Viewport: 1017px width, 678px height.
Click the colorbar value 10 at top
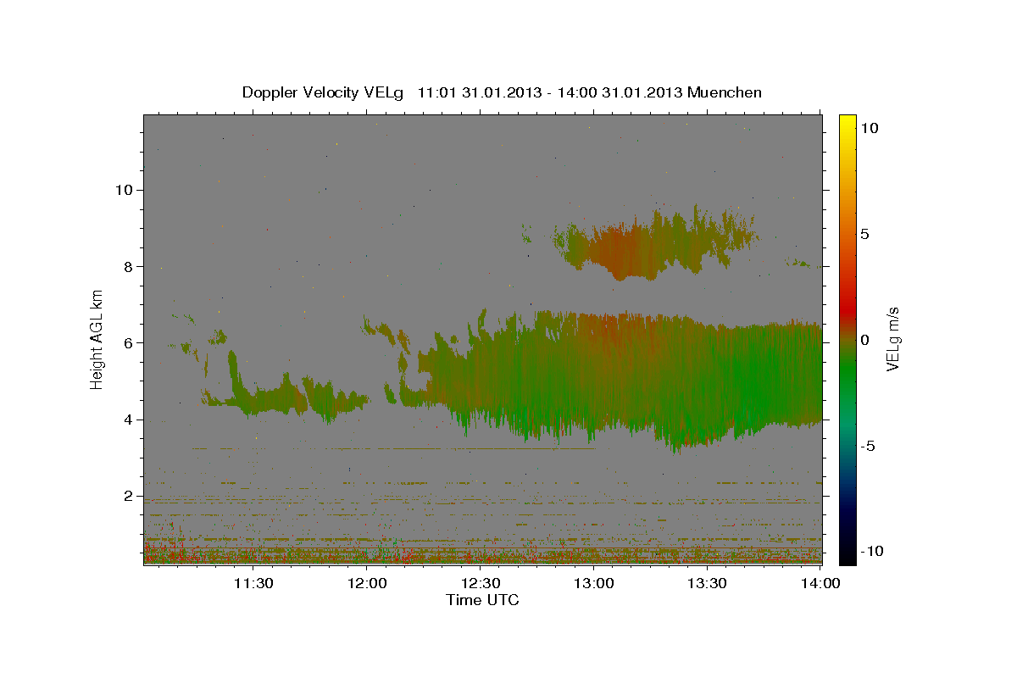click(870, 128)
